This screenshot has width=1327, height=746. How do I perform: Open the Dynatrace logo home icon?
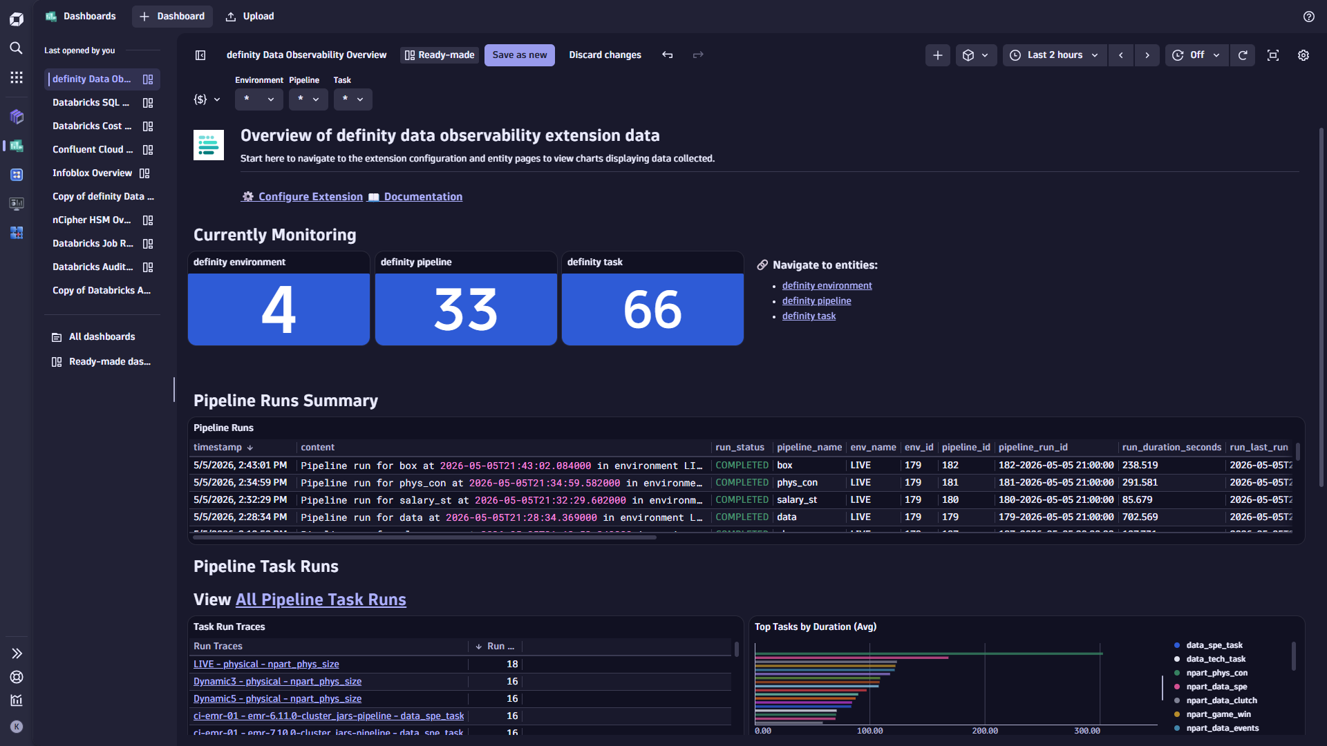[x=17, y=19]
